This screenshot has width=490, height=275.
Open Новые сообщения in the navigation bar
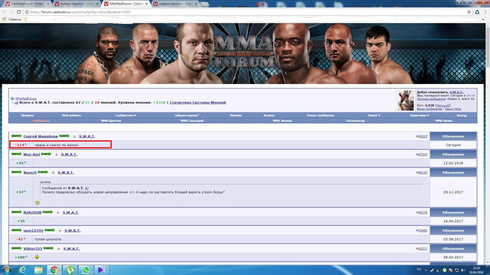pyautogui.click(x=320, y=115)
